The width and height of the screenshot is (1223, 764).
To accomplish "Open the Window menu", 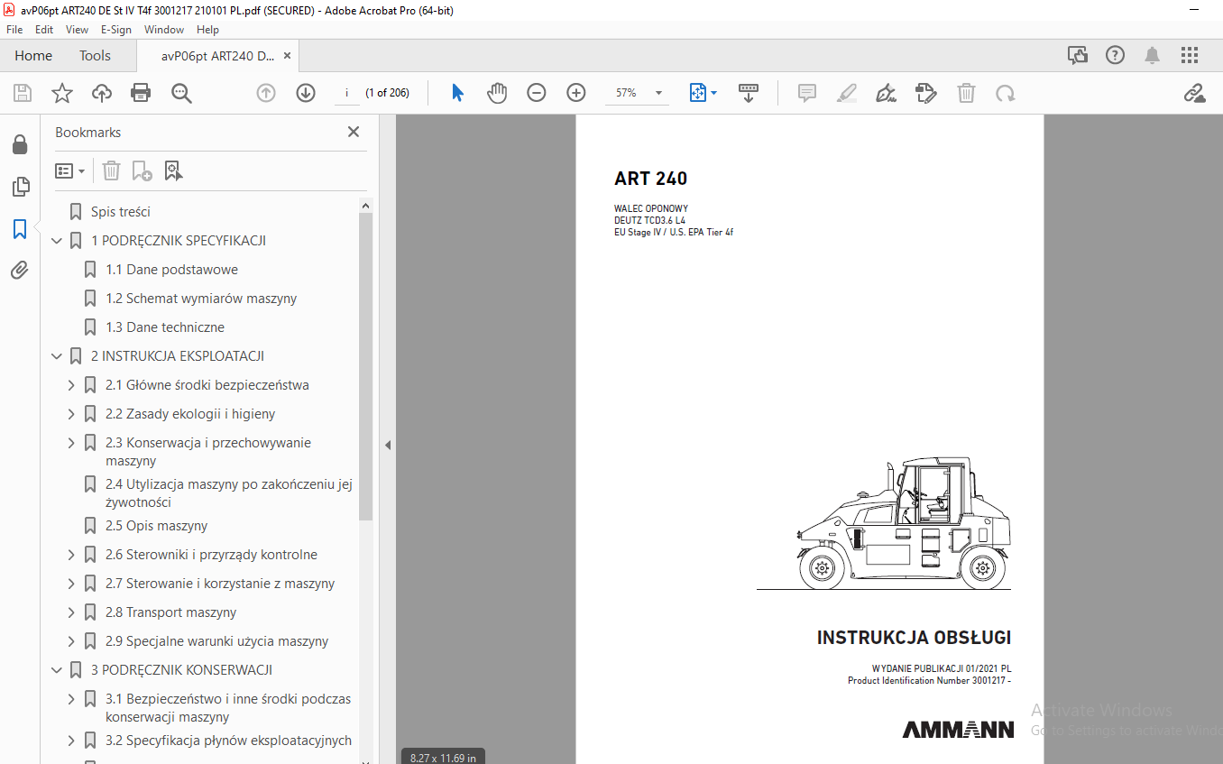I will coord(164,30).
